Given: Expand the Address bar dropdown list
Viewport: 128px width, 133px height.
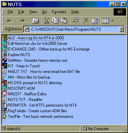Looking at the screenshot, I should point(122,29).
